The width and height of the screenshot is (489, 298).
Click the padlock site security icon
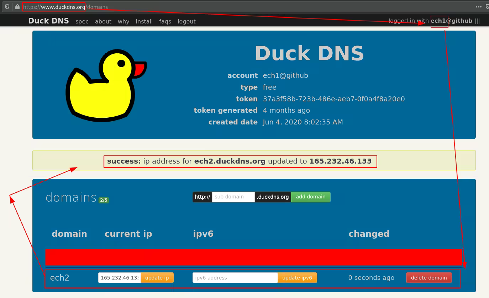tap(17, 7)
